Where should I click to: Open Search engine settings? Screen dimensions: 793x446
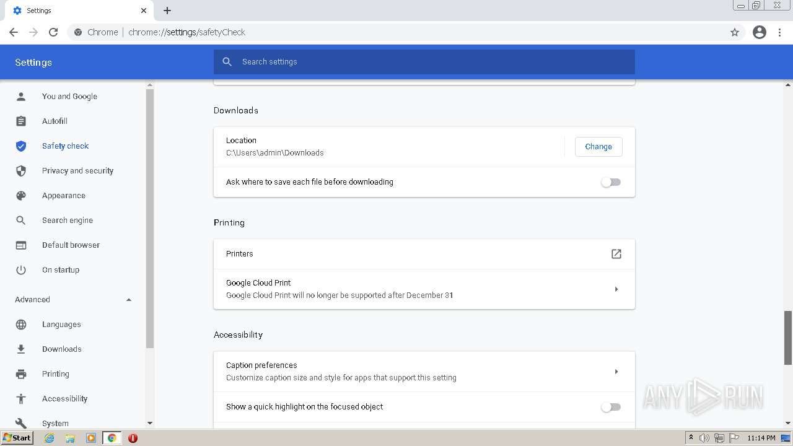click(68, 221)
